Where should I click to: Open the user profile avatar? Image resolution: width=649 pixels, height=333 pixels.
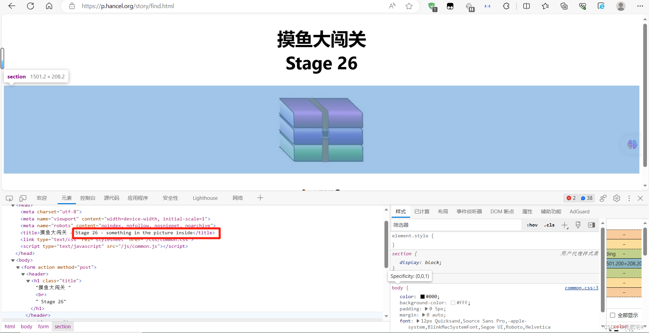(621, 6)
